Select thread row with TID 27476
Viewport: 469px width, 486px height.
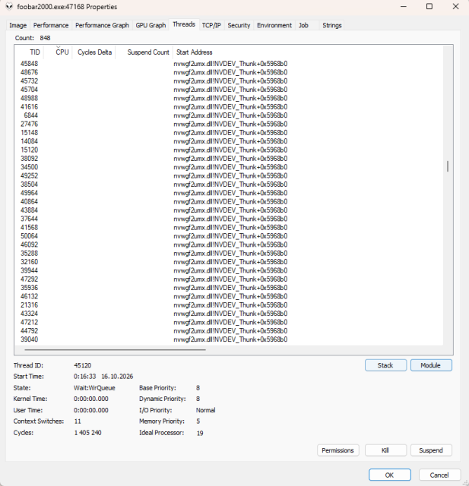pyautogui.click(x=229, y=124)
